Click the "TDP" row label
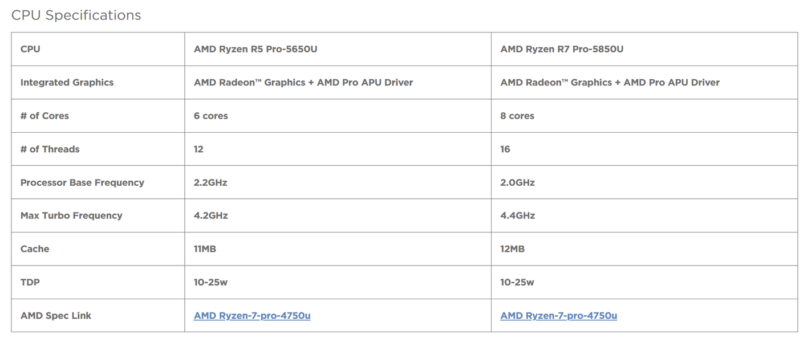The width and height of the screenshot is (807, 342). (x=30, y=282)
